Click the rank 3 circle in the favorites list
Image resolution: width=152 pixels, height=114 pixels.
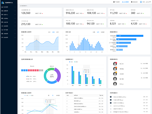(x=111, y=103)
